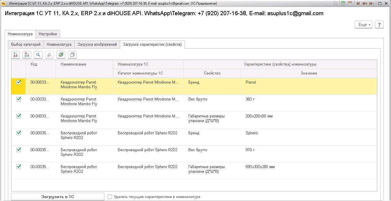The image size is (391, 201).
Task: Sort list descending with Я-А icon
Action: pyautogui.click(x=27, y=55)
